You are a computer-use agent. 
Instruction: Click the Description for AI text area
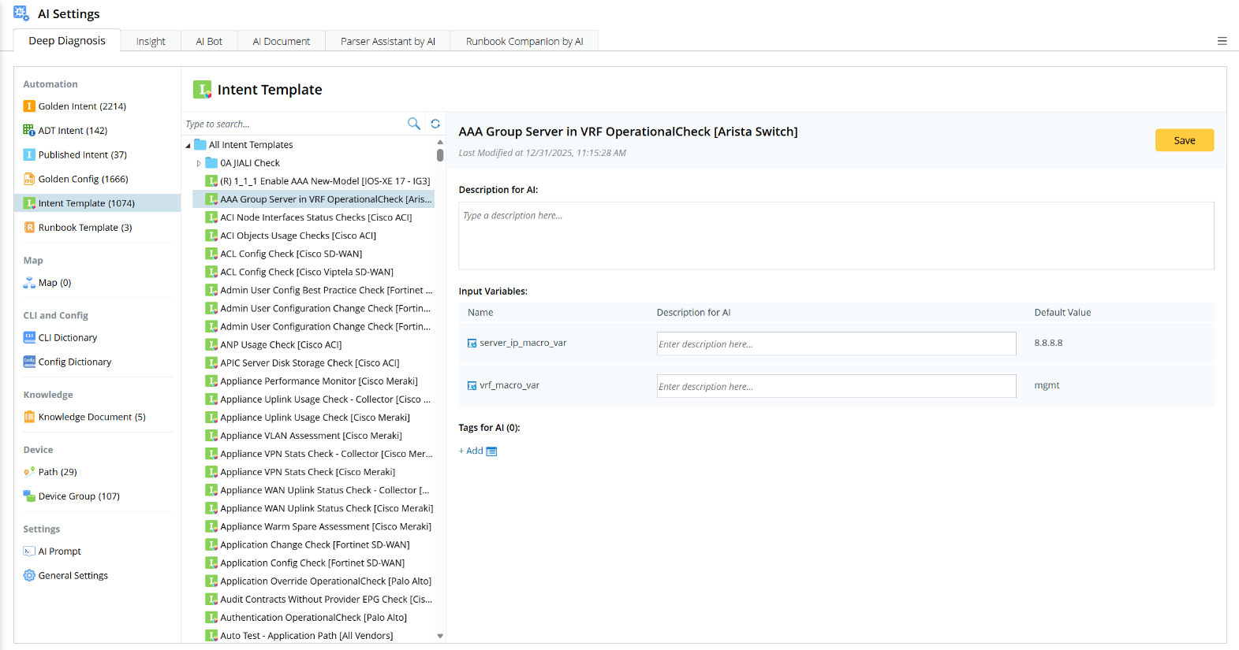point(836,236)
